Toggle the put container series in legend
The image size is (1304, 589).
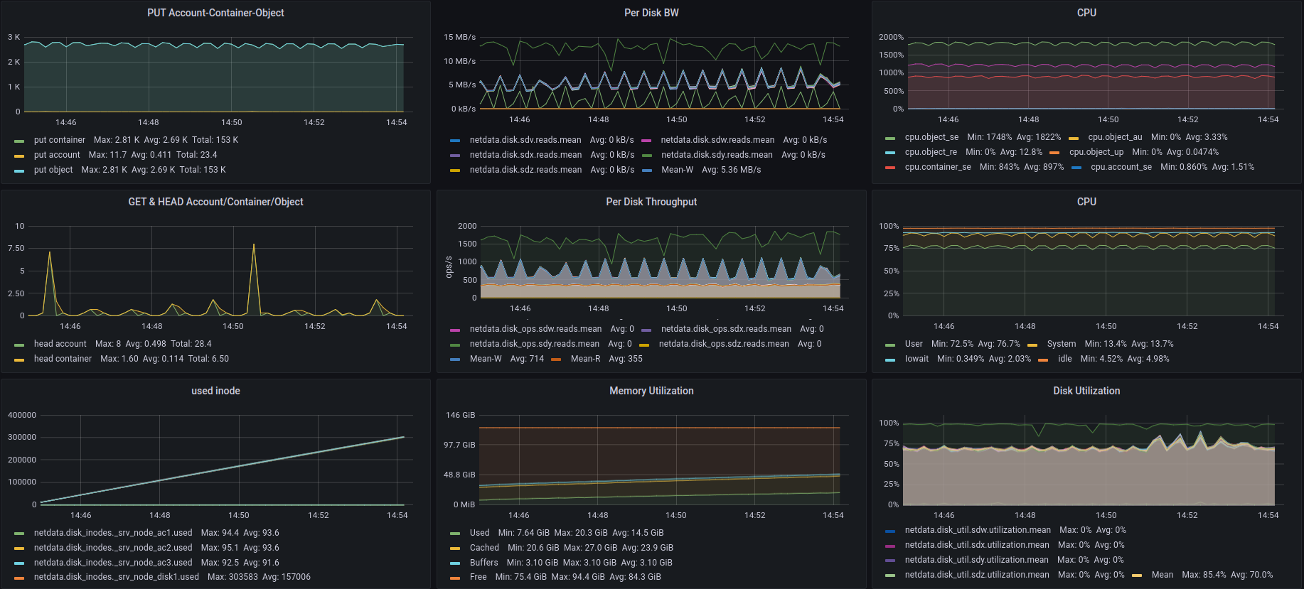point(59,140)
